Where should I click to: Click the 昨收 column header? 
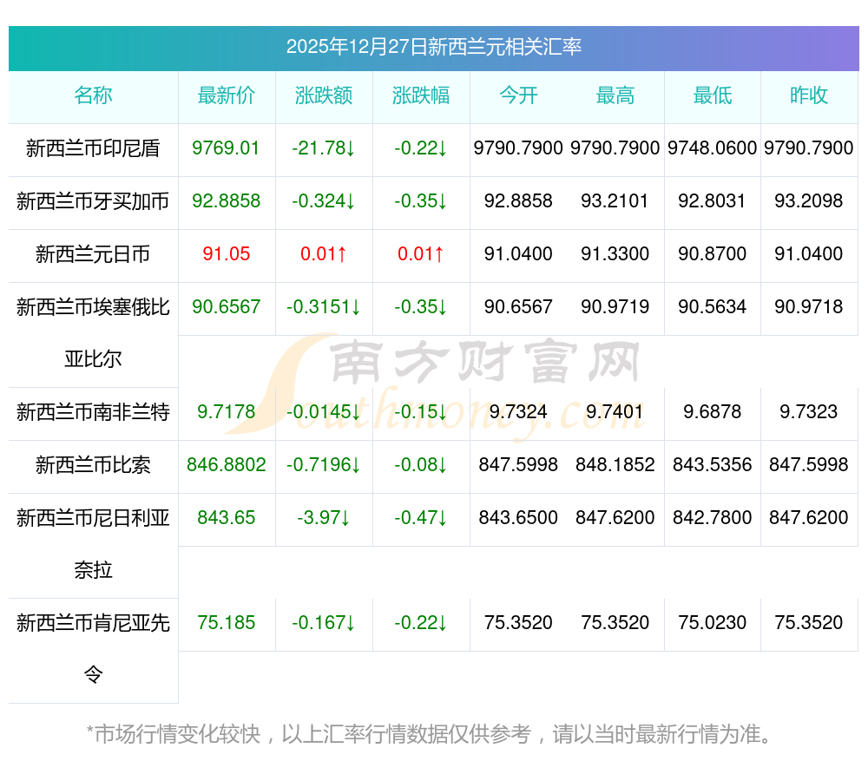[x=809, y=95]
